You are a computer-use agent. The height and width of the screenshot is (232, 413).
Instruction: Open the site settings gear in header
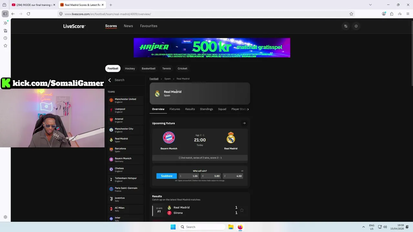pyautogui.click(x=356, y=26)
